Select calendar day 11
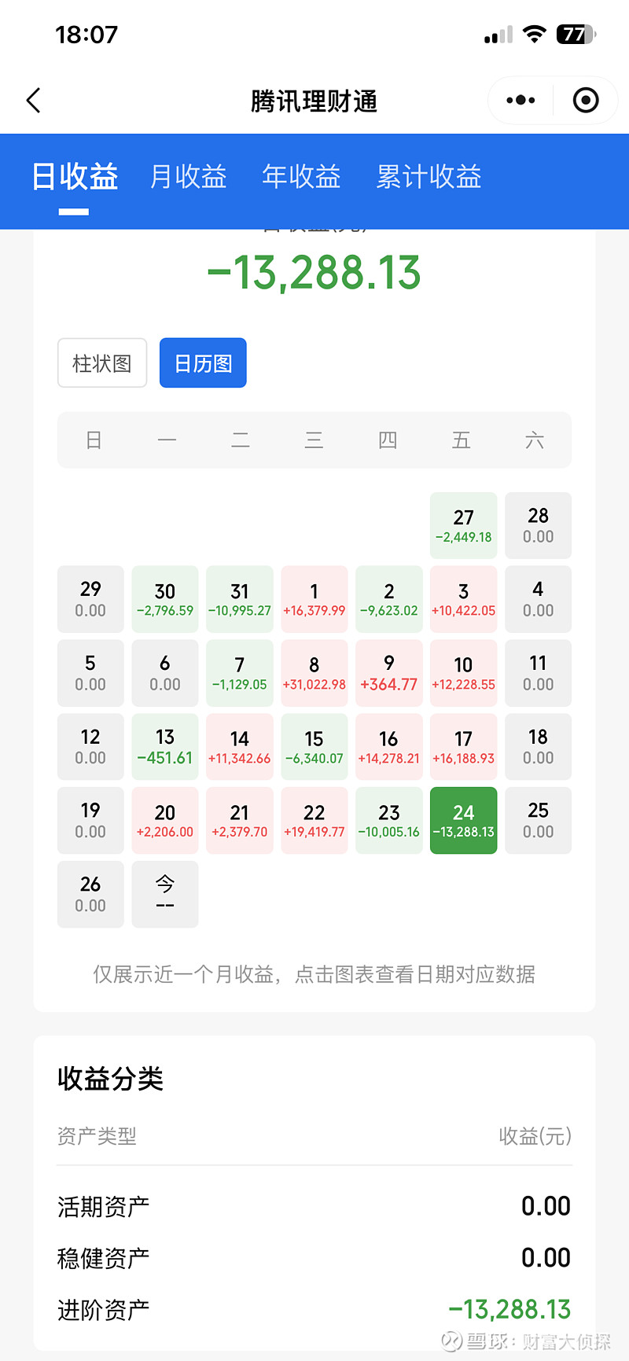The width and height of the screenshot is (629, 1361). click(x=539, y=673)
